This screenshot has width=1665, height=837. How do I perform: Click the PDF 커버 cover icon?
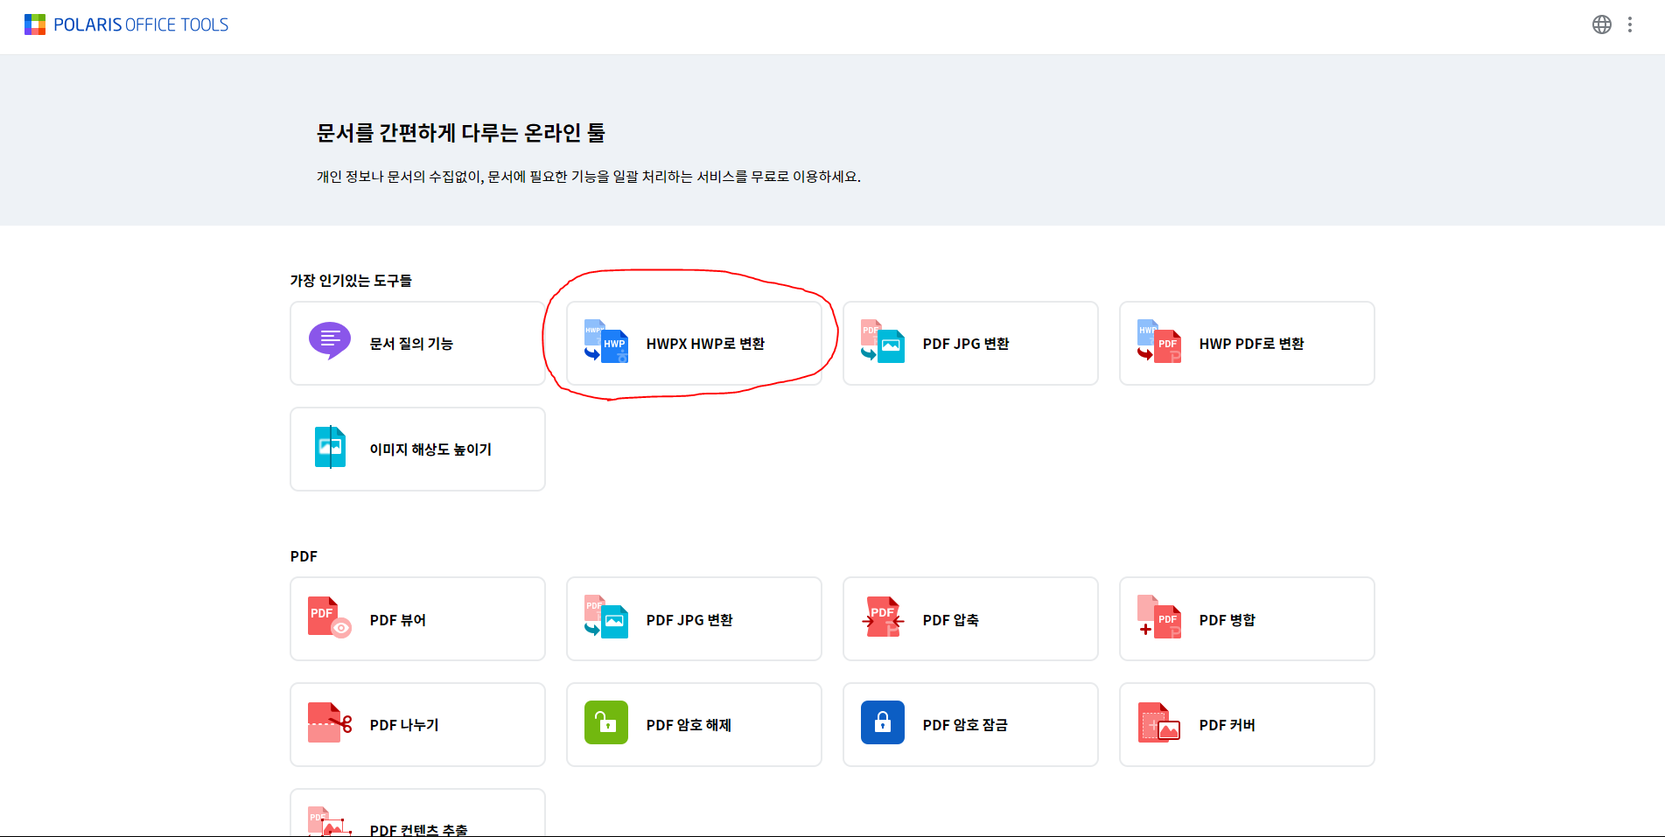pyautogui.click(x=1158, y=723)
